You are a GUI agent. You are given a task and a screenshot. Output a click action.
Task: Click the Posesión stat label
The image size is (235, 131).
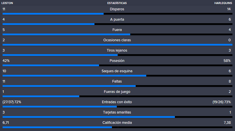tap(117, 61)
